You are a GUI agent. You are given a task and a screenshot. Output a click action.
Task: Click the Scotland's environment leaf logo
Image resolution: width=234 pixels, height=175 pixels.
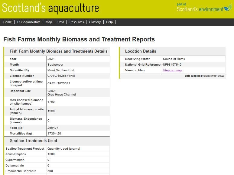tap(227, 8)
